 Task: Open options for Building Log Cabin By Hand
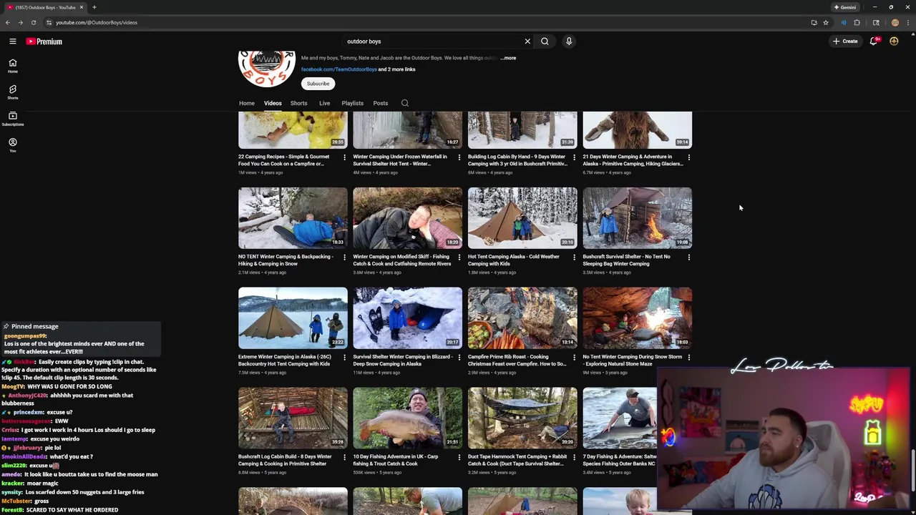574,157
